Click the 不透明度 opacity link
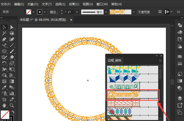The width and height of the screenshot is (184, 121). (144, 12)
